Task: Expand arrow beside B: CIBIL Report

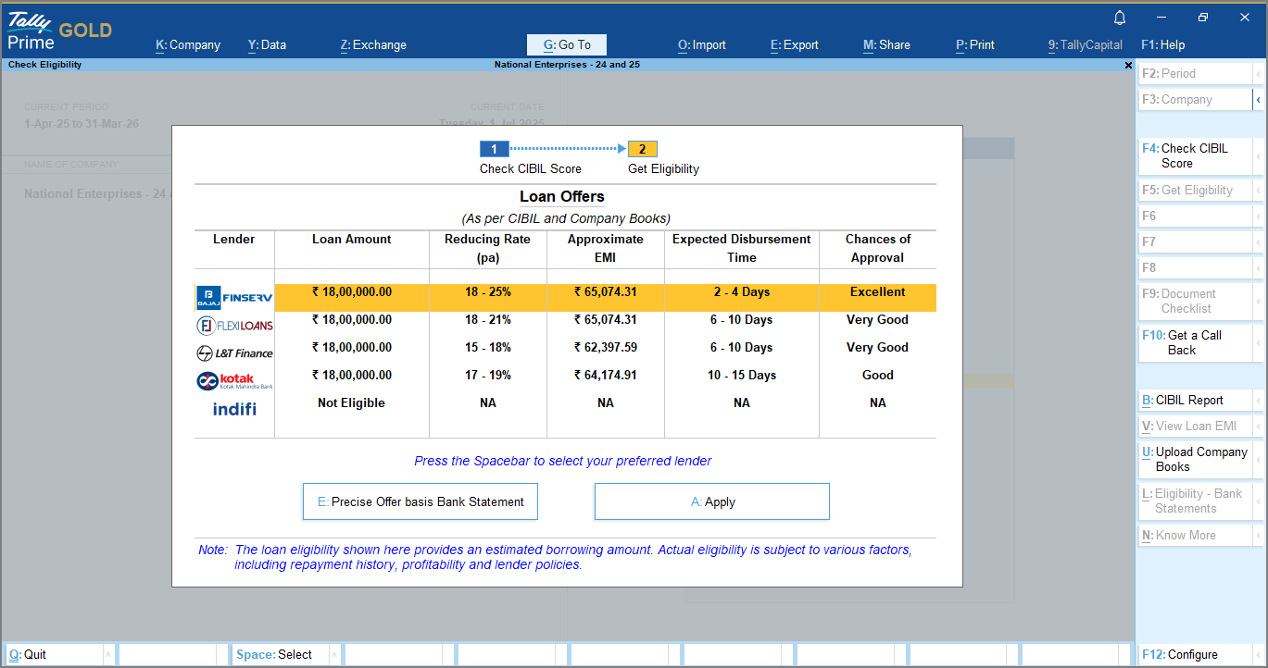Action: tap(1259, 400)
